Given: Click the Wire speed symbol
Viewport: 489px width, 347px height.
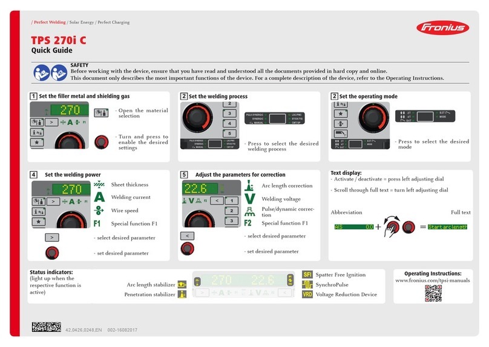Looking at the screenshot, I should (99, 210).
